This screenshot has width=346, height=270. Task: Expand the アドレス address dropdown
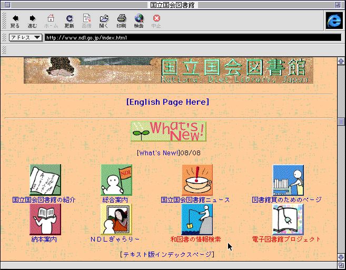point(25,38)
